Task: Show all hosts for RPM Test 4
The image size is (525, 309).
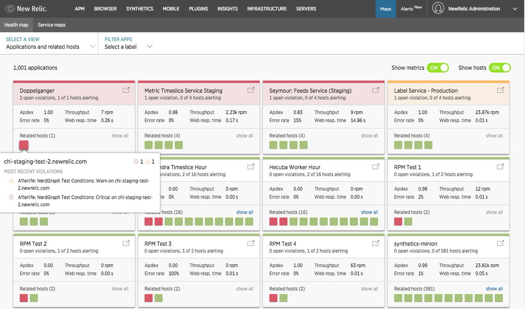Action: pos(369,289)
